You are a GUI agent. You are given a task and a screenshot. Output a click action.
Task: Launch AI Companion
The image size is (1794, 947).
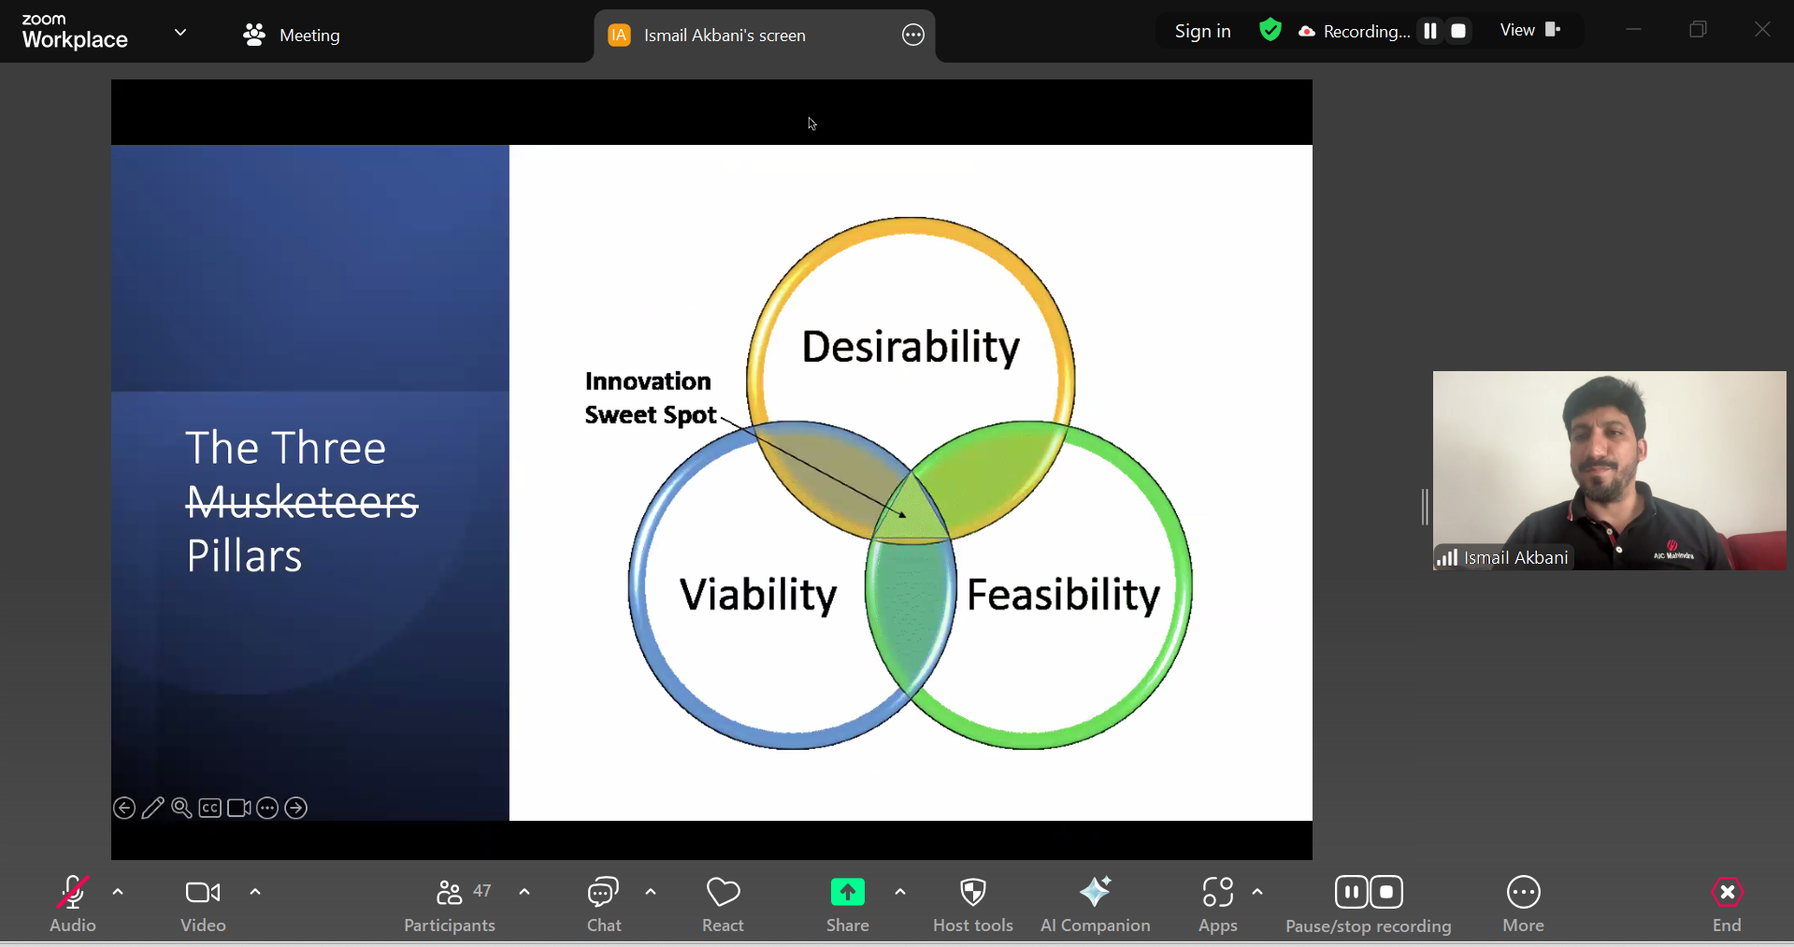1095,903
